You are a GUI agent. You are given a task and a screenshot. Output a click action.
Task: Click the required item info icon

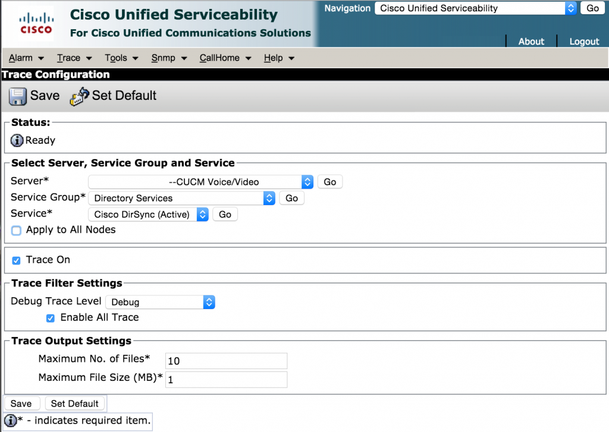[x=11, y=421]
